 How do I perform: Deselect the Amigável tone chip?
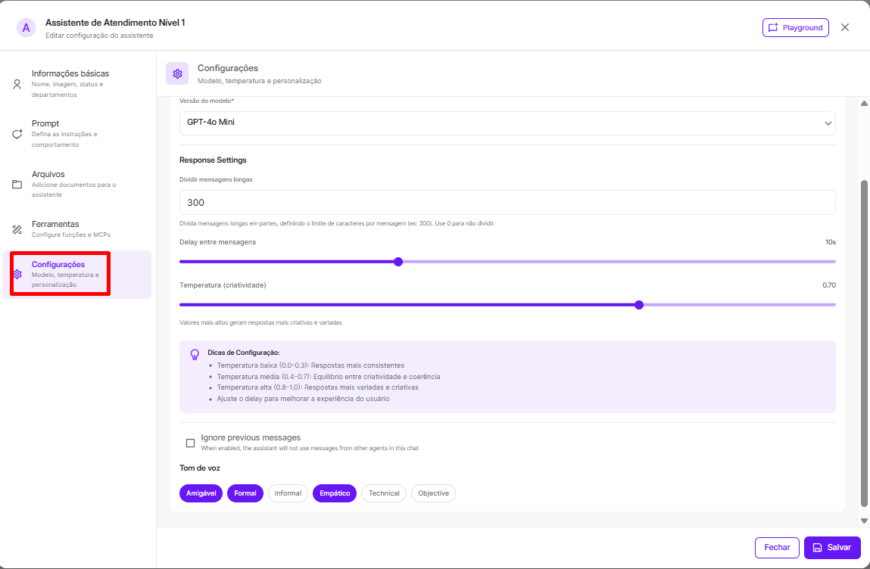coord(201,493)
